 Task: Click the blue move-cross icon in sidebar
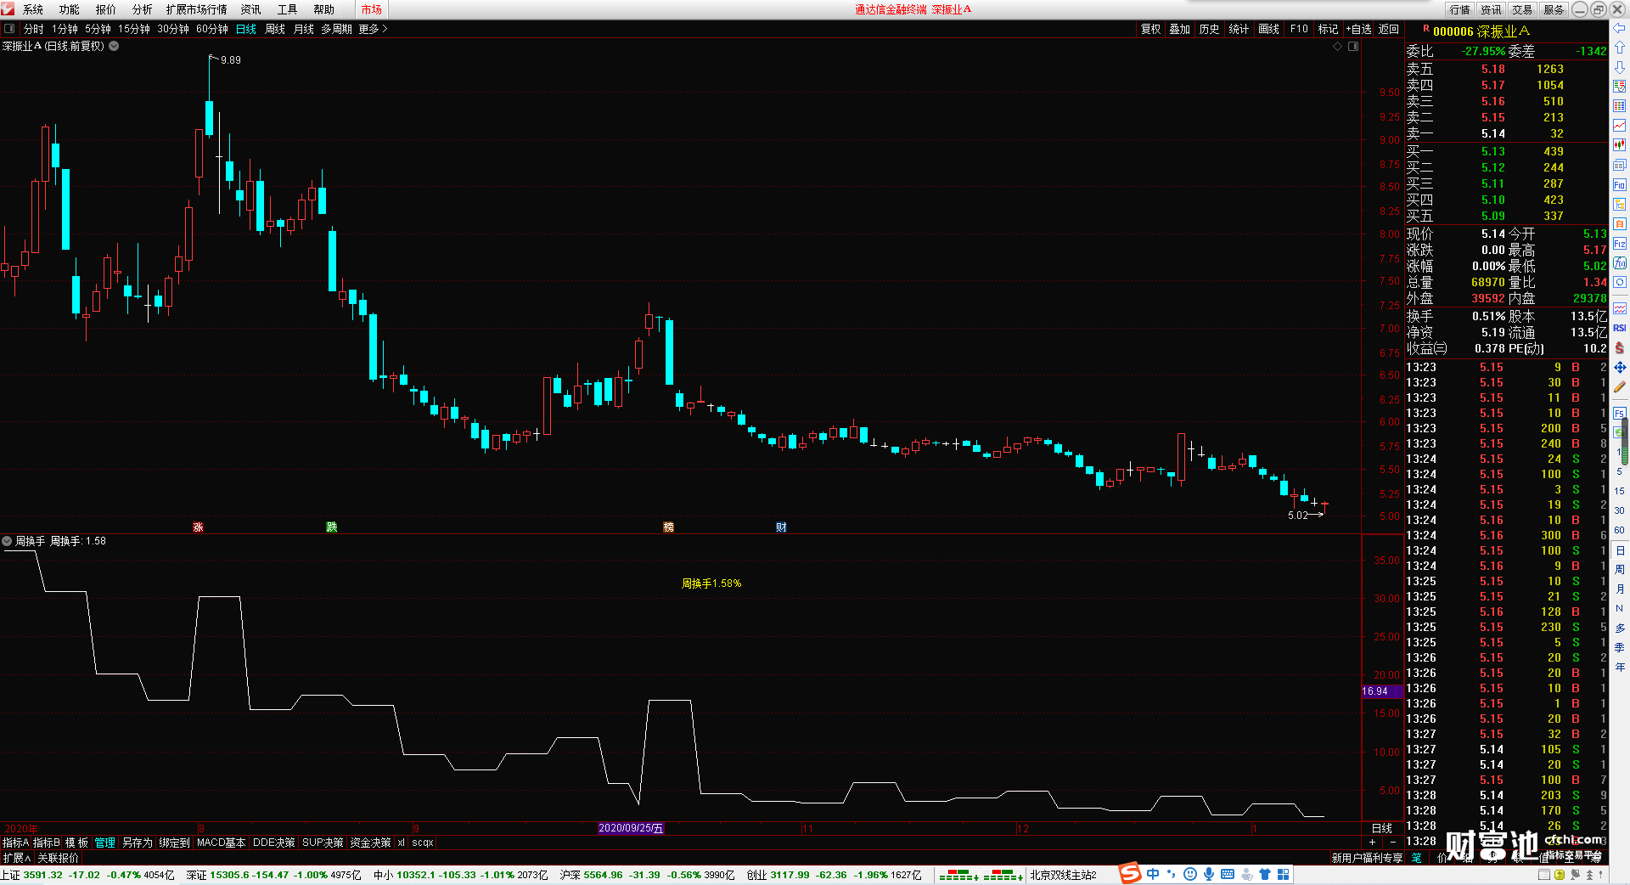pos(1620,367)
